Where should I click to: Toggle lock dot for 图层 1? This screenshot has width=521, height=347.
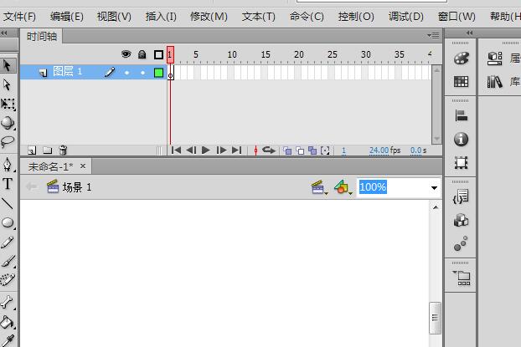[x=142, y=73]
